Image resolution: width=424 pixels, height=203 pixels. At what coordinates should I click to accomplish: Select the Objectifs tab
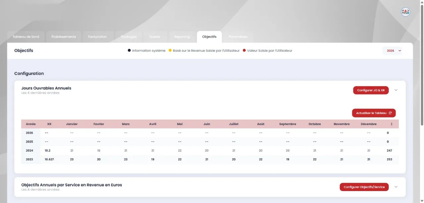pyautogui.click(x=209, y=37)
